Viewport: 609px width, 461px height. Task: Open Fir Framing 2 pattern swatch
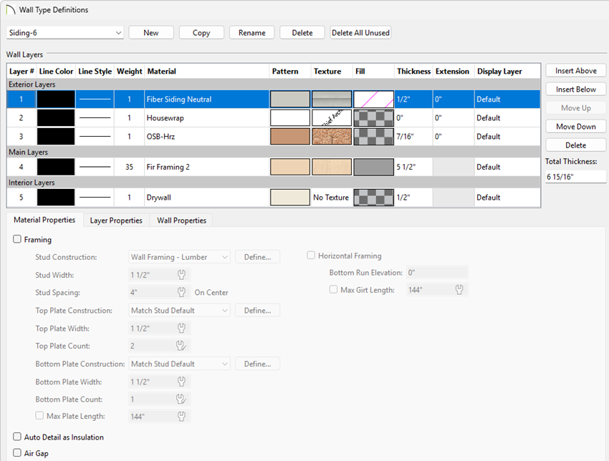[290, 167]
